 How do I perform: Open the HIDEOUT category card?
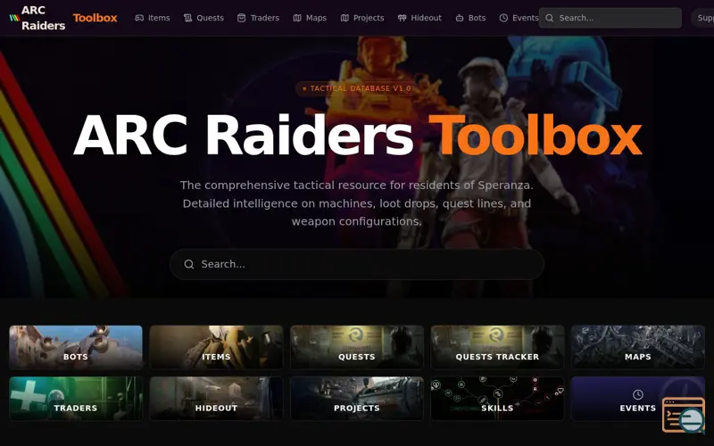tap(216, 398)
